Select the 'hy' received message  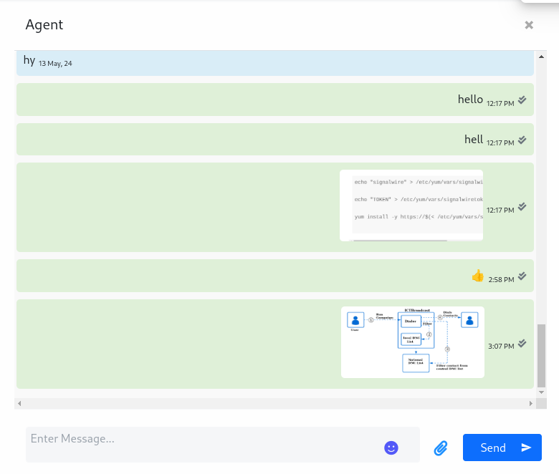(x=29, y=61)
